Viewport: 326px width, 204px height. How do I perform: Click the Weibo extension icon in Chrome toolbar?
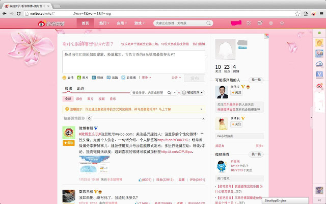pyautogui.click(x=314, y=14)
